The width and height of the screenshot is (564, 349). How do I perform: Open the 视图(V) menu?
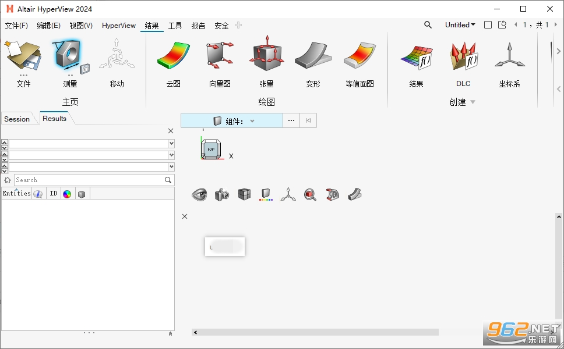[x=81, y=26]
